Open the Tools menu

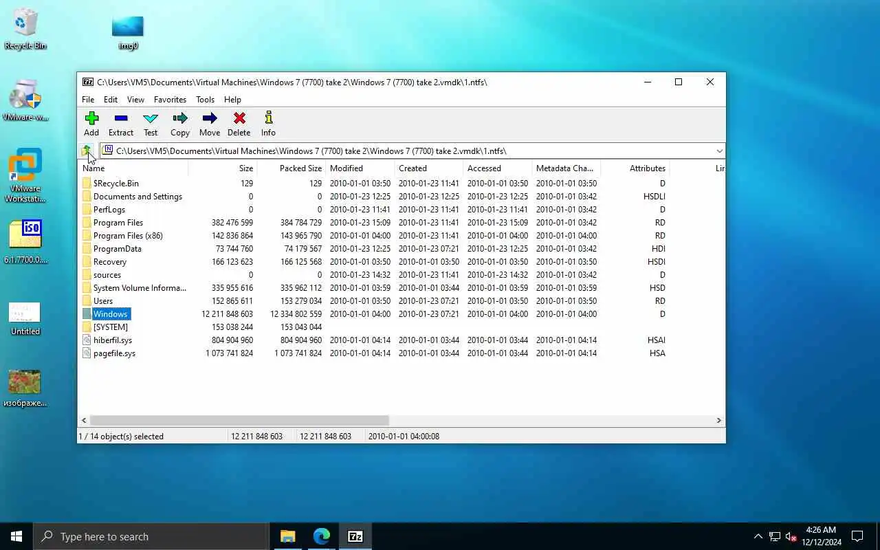click(x=205, y=100)
